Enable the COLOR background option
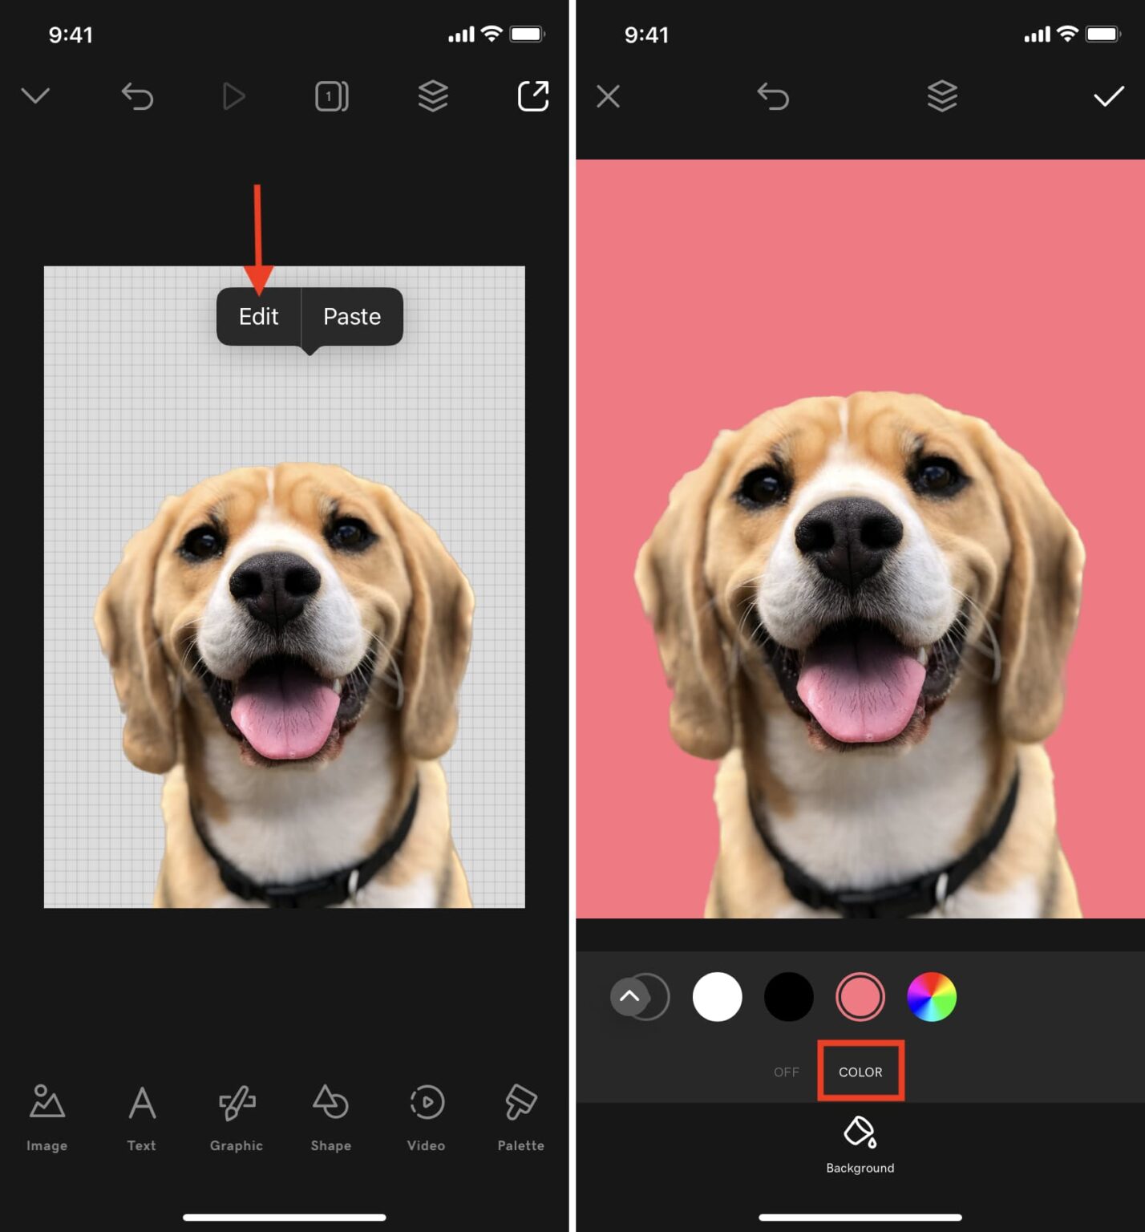 (860, 1072)
